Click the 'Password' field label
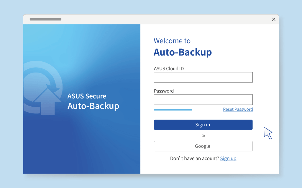 point(164,91)
